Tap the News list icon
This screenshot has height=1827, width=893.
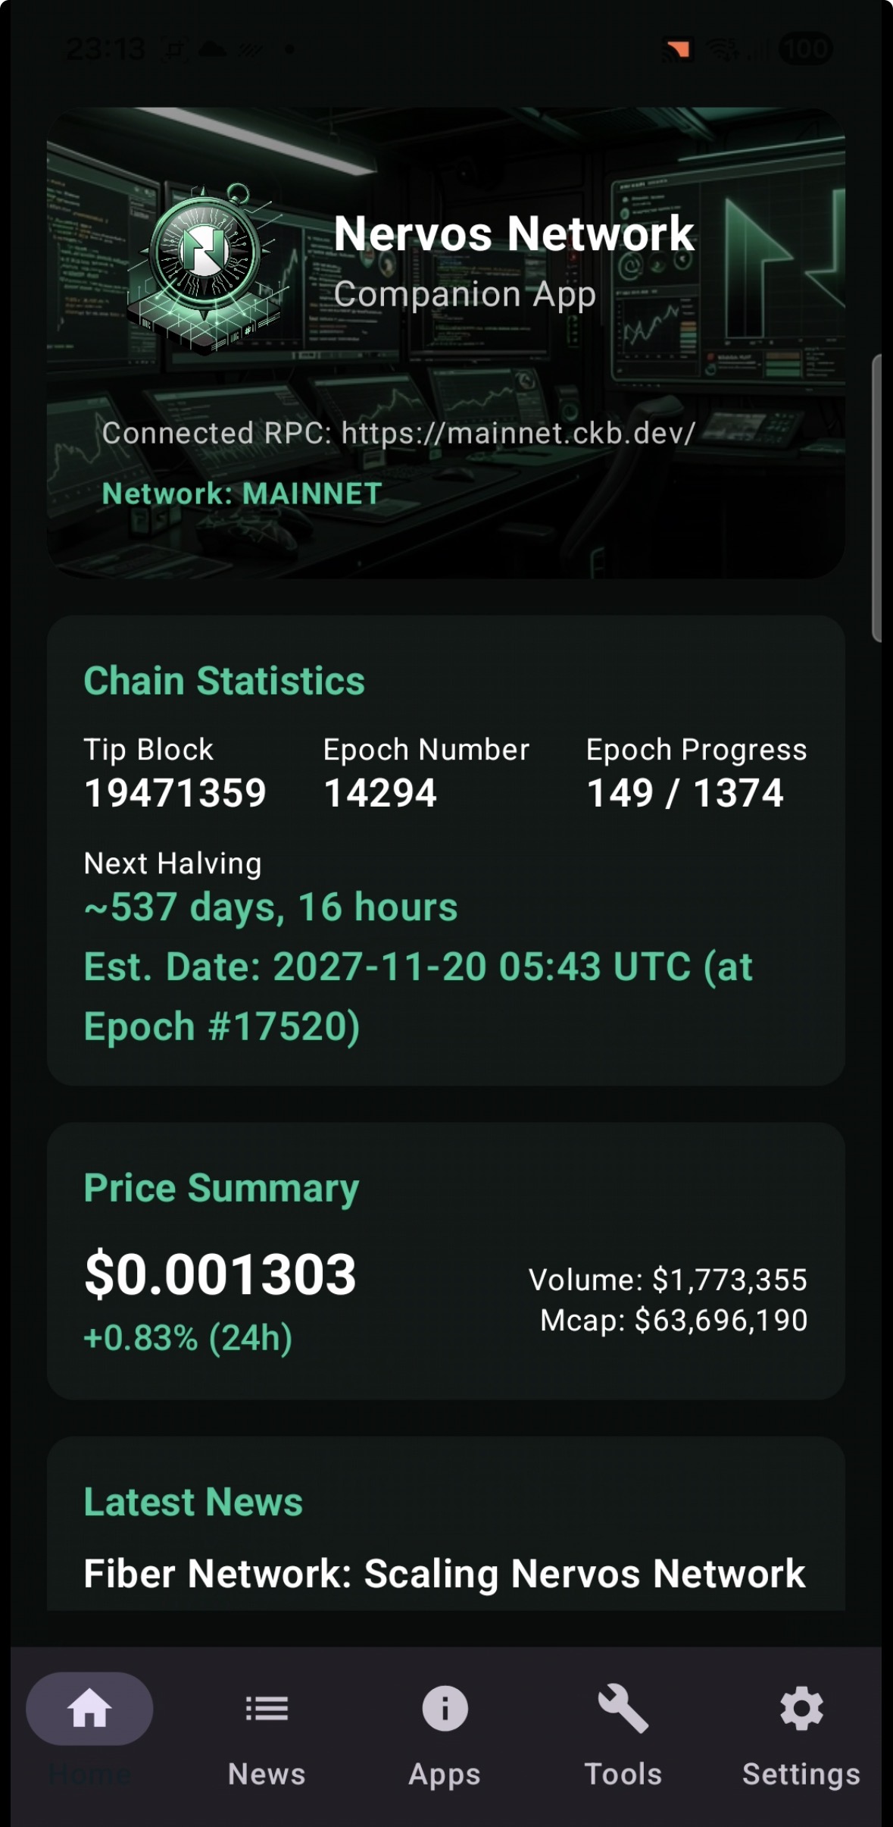[267, 1709]
